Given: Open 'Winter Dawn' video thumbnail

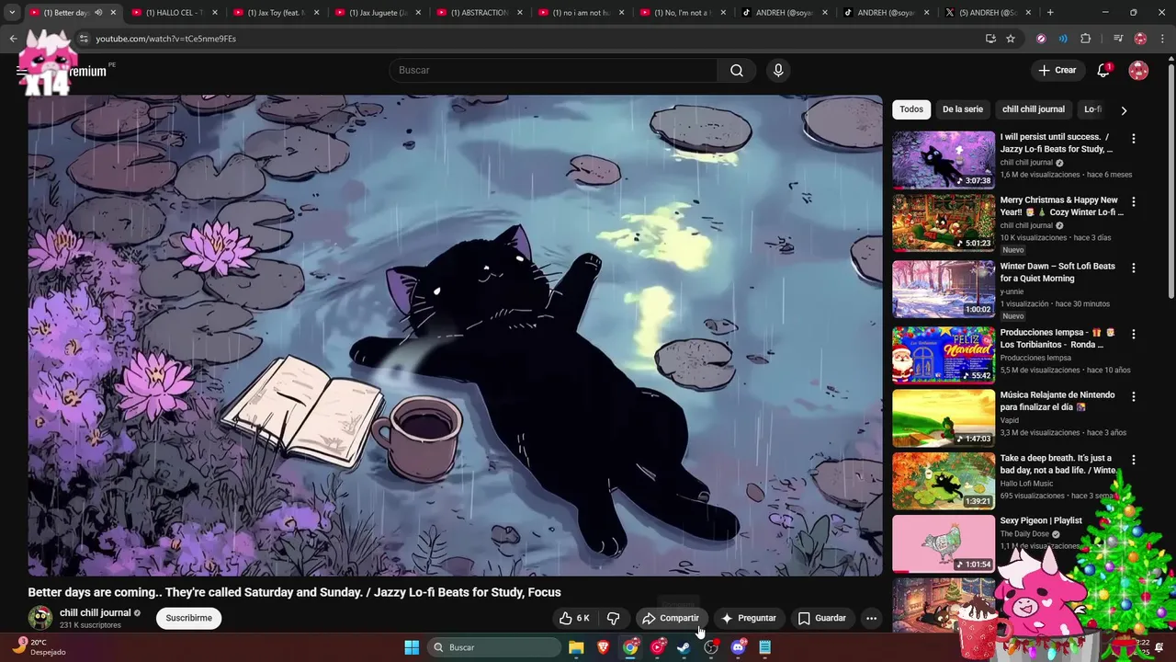Looking at the screenshot, I should [944, 288].
